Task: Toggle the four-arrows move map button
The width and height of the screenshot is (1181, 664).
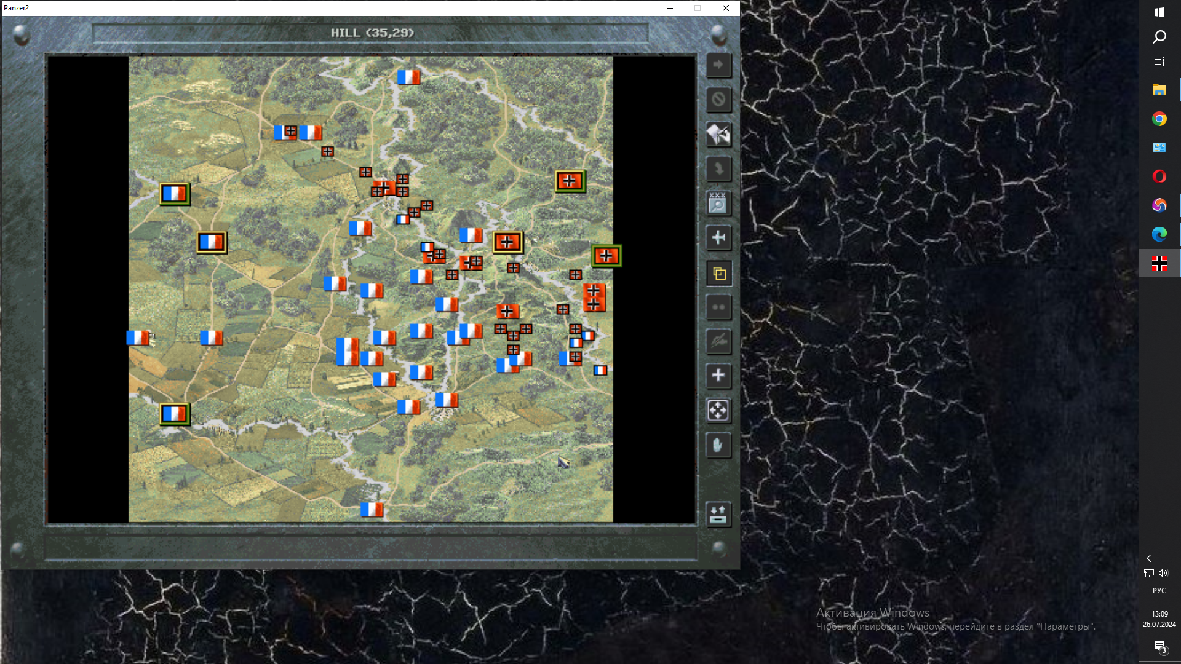Action: [x=718, y=410]
